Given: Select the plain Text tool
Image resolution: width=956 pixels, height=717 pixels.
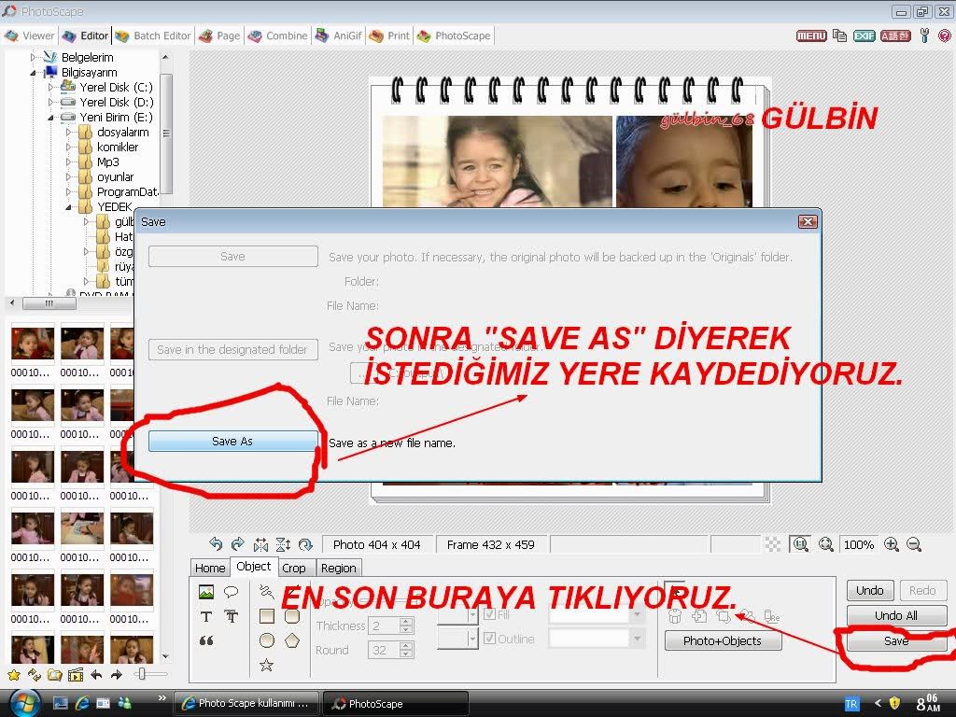Looking at the screenshot, I should 206,616.
